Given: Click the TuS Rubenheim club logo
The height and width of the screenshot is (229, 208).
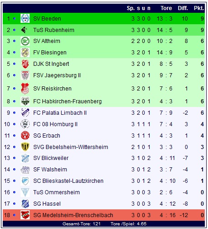Looking at the screenshot, I should [24, 30].
